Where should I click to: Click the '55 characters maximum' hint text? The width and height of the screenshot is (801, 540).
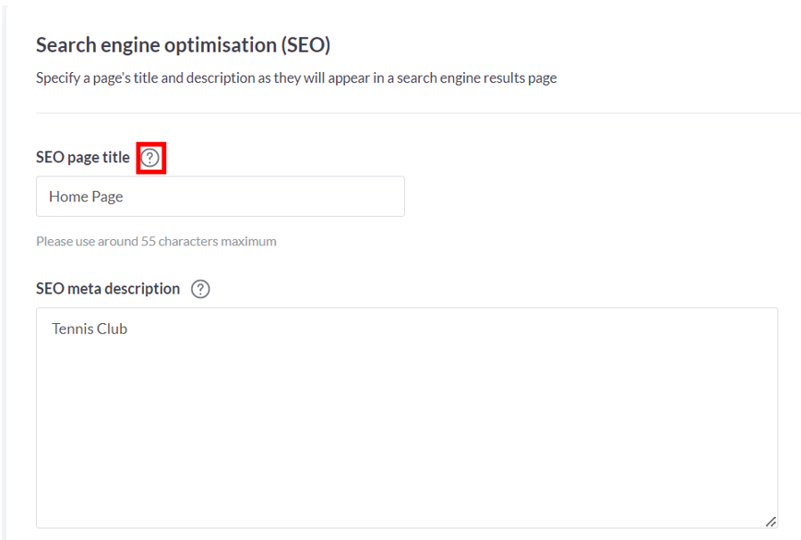click(209, 241)
